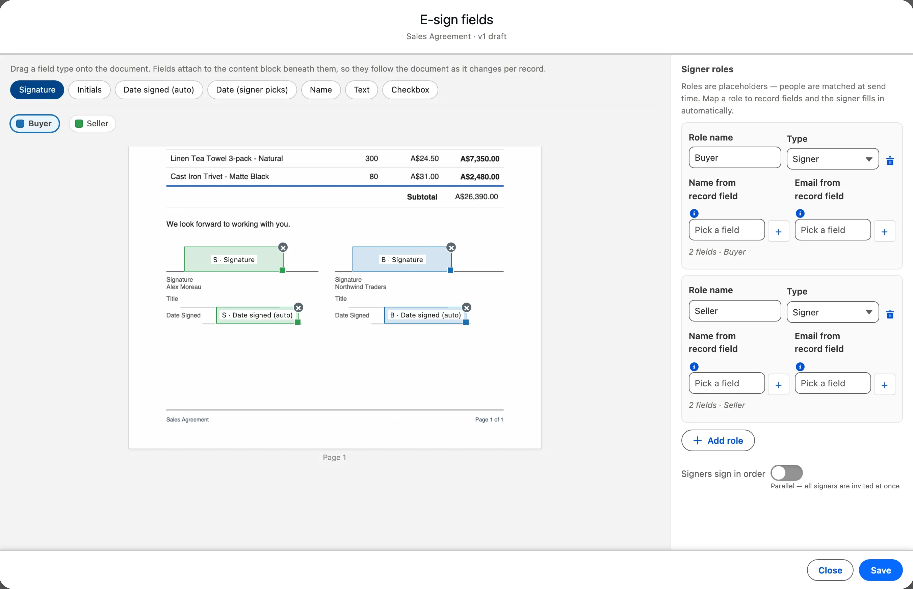Edit the Seller role name input
This screenshot has width=913, height=589.
pos(734,311)
